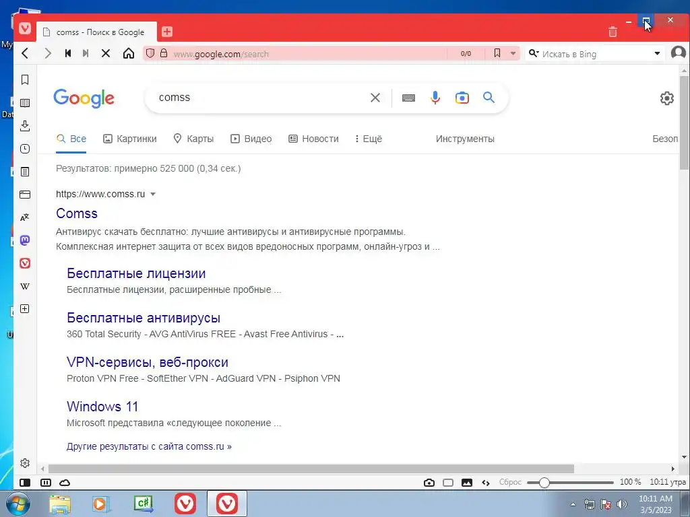This screenshot has height=517, width=690.
Task: Toggle images and animations display
Action: tap(467, 483)
